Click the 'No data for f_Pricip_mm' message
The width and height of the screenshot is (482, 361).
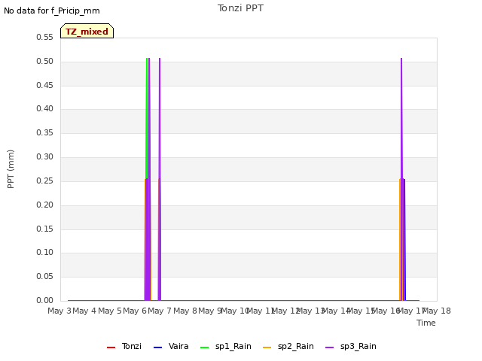(52, 11)
